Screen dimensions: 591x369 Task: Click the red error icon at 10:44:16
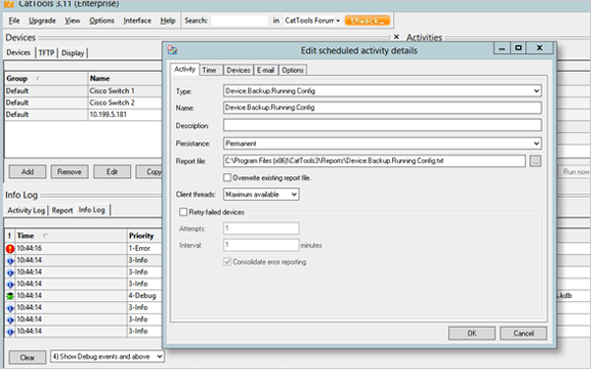click(10, 249)
